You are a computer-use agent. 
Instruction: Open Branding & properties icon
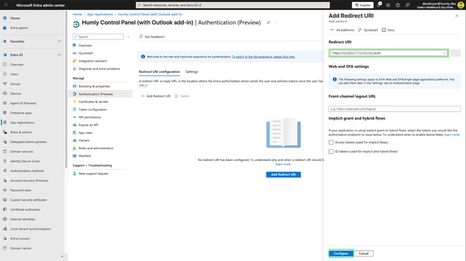[x=74, y=86]
